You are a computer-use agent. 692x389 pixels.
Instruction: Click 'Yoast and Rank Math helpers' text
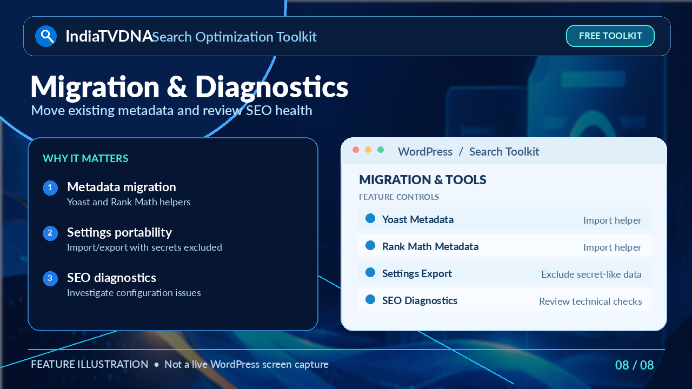[x=129, y=202]
